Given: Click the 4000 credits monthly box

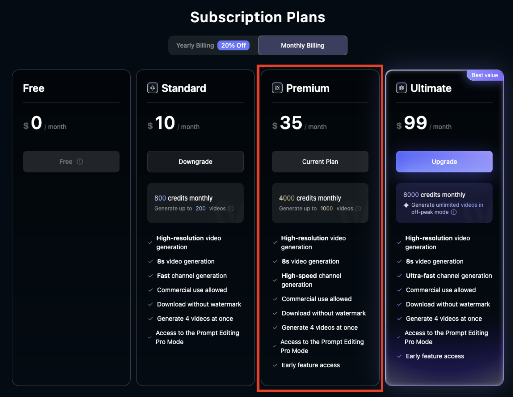Looking at the screenshot, I should pos(320,203).
